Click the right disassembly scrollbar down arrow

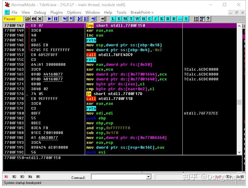pos(239,152)
